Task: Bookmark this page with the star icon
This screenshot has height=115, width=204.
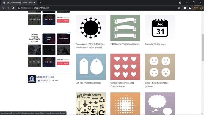Action: (x=179, y=8)
